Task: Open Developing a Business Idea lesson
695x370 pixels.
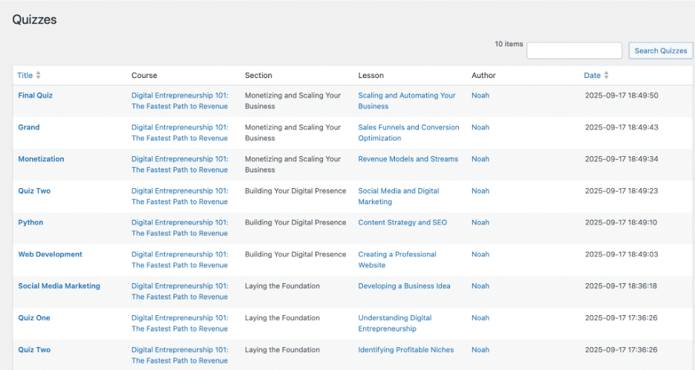Action: point(404,286)
